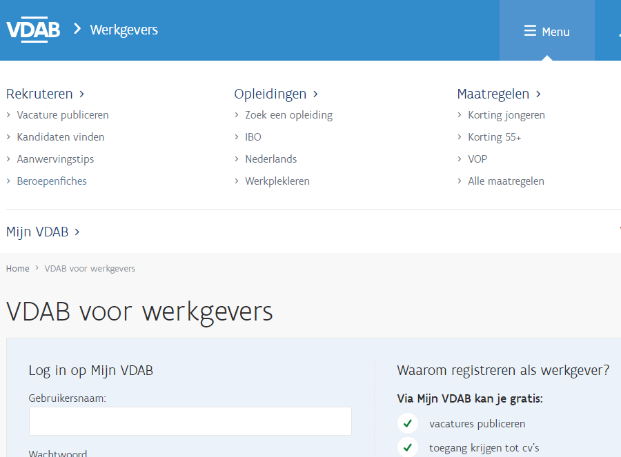
Task: Click the arrow next to Maatregelen
Action: coord(538,94)
